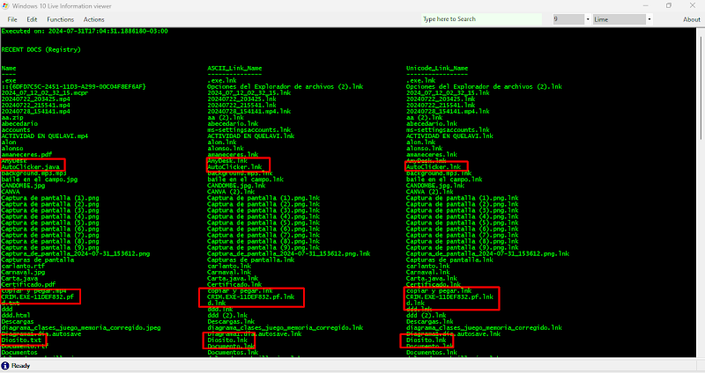Screen dimensions: 705x373
Task: Select 'Diosito.txt' in Name column
Action: 21,340
